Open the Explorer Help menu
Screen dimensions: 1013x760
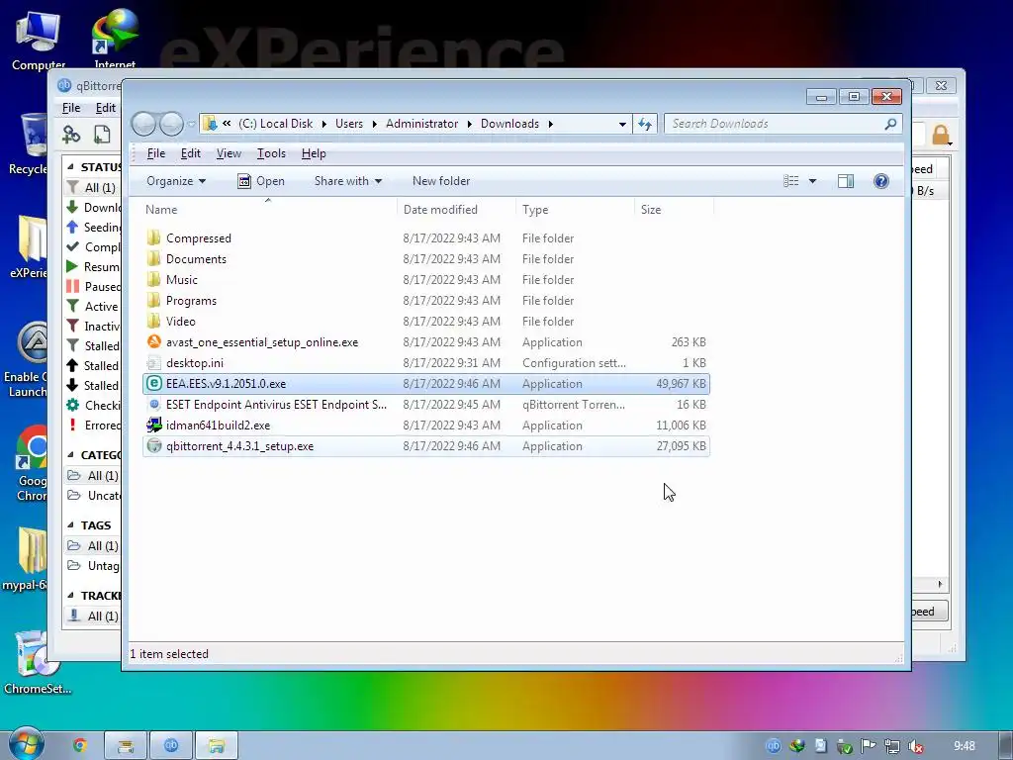coord(314,153)
